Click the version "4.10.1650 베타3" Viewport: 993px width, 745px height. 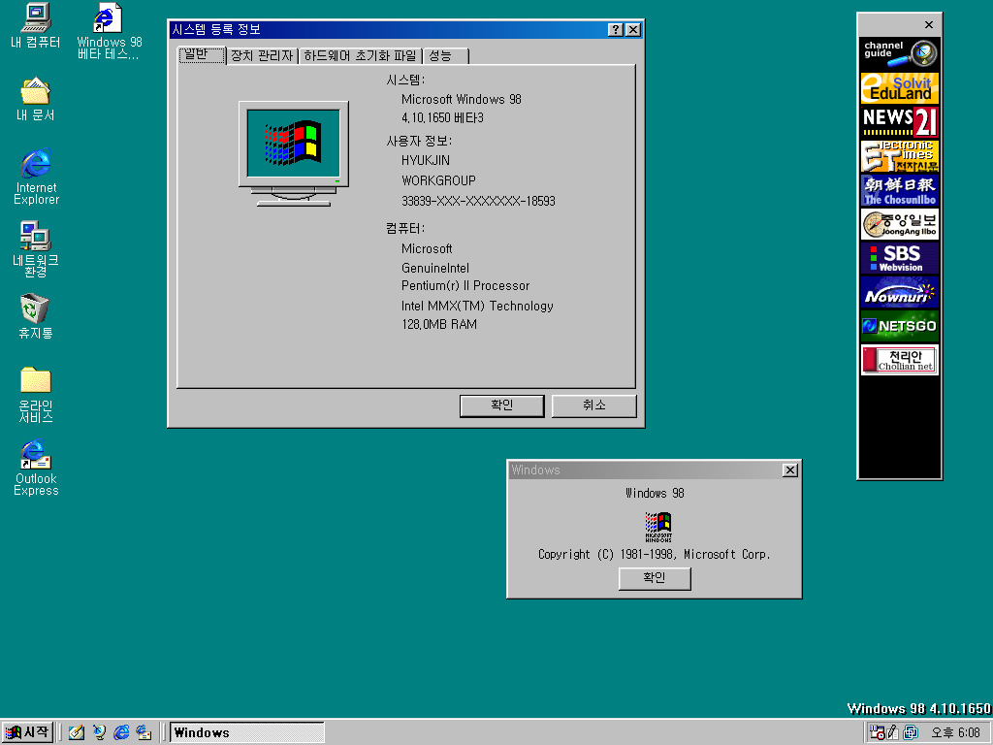442,117
